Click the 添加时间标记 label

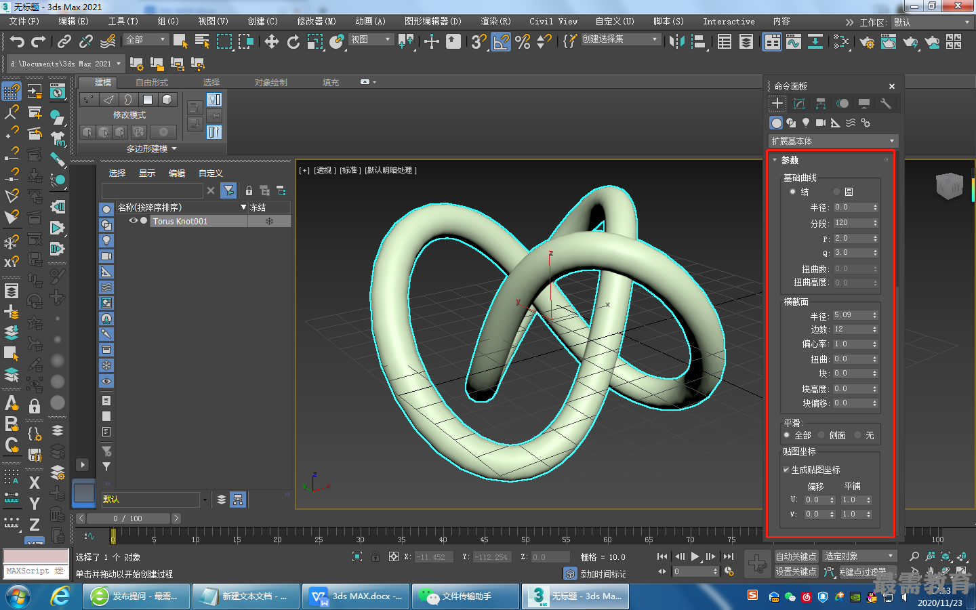[x=603, y=574]
